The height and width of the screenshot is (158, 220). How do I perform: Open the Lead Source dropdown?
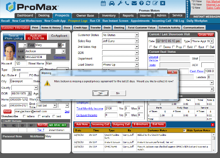pyautogui.click(x=137, y=64)
